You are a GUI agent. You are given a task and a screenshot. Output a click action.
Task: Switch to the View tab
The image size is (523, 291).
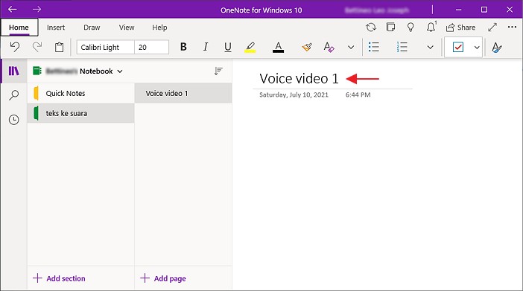(x=127, y=28)
